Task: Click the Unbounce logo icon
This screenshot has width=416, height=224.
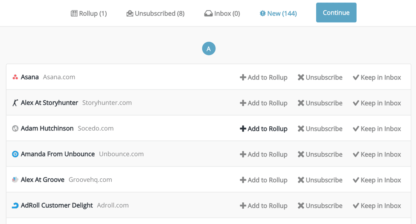Action: (x=15, y=154)
